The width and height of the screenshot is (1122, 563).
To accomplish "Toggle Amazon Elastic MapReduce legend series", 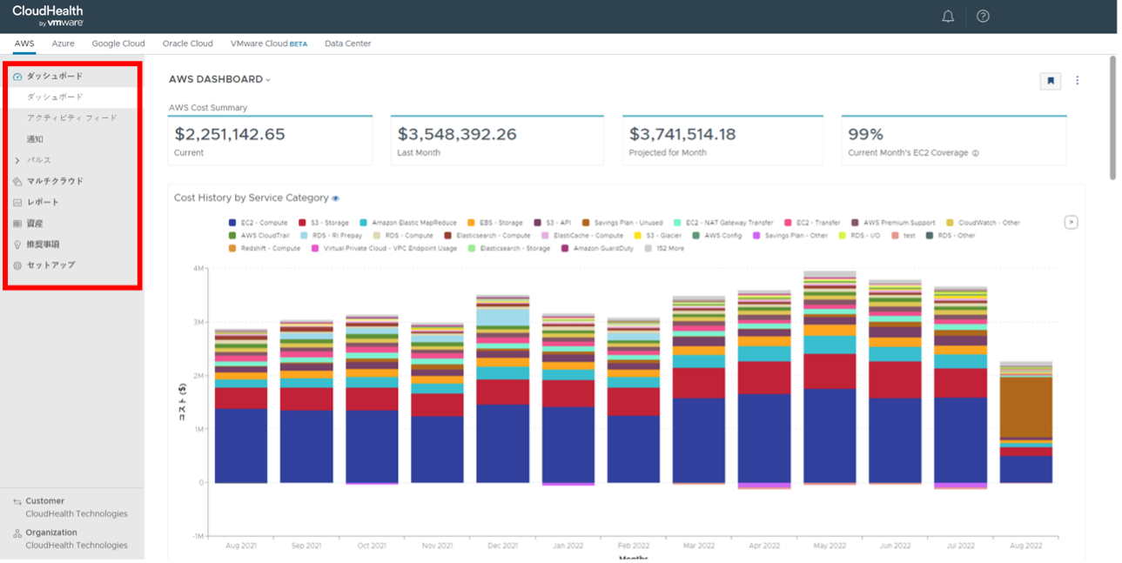I will (408, 223).
